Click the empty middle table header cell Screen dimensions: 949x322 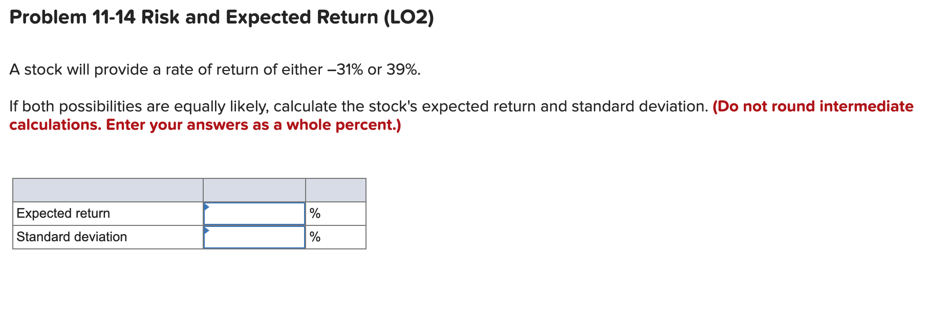click(x=254, y=189)
